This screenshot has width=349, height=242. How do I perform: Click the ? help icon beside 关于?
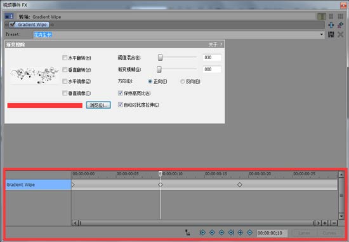tap(221, 44)
